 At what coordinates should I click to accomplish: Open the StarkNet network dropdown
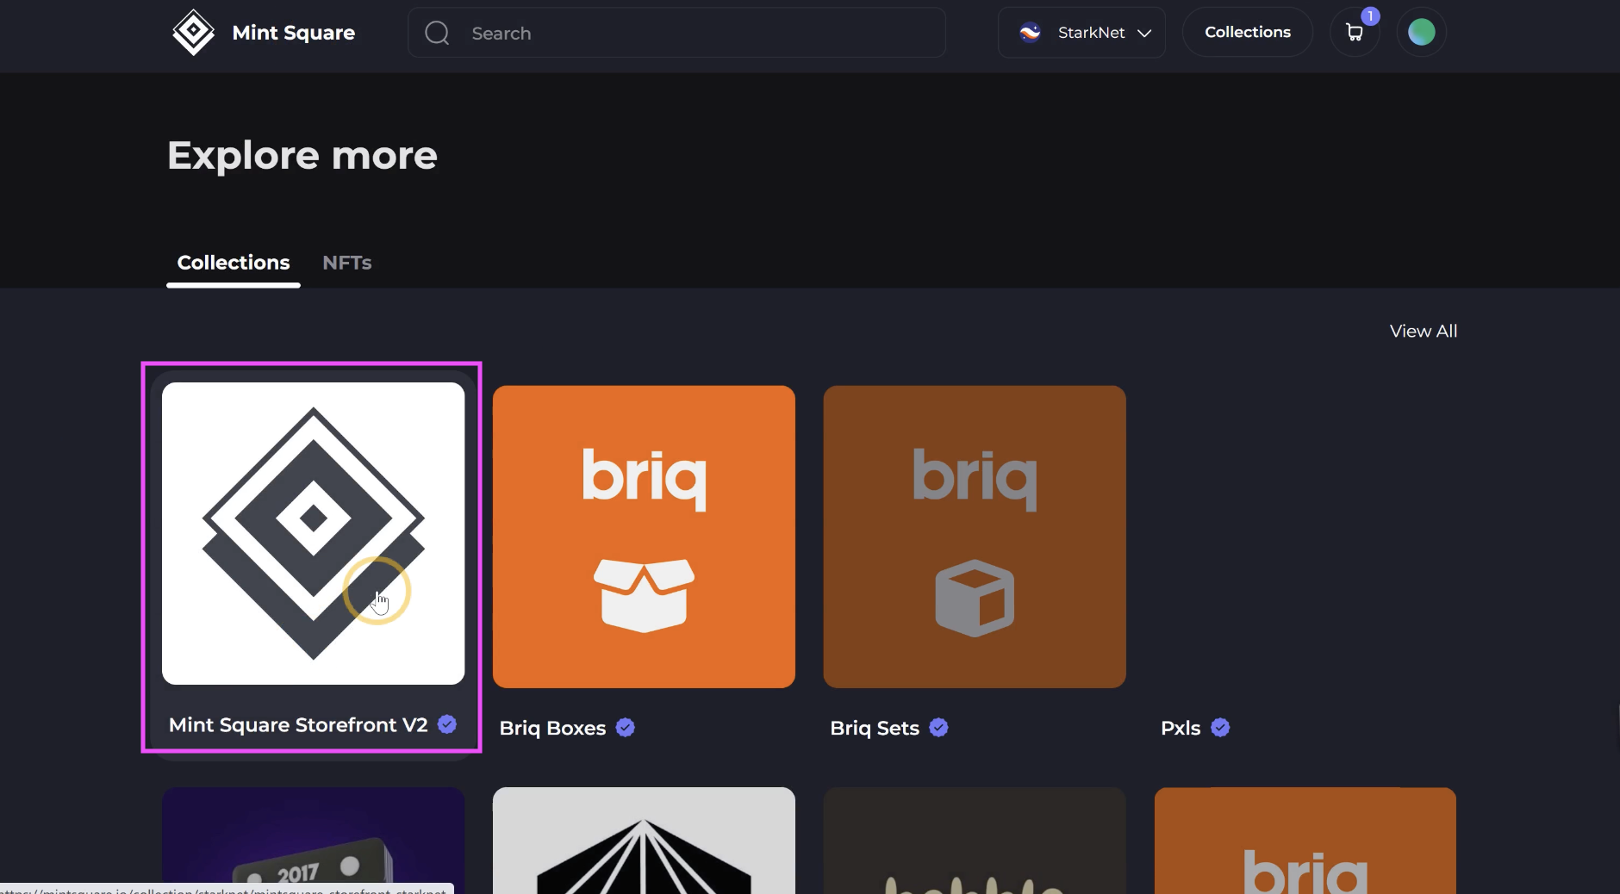pyautogui.click(x=1081, y=33)
